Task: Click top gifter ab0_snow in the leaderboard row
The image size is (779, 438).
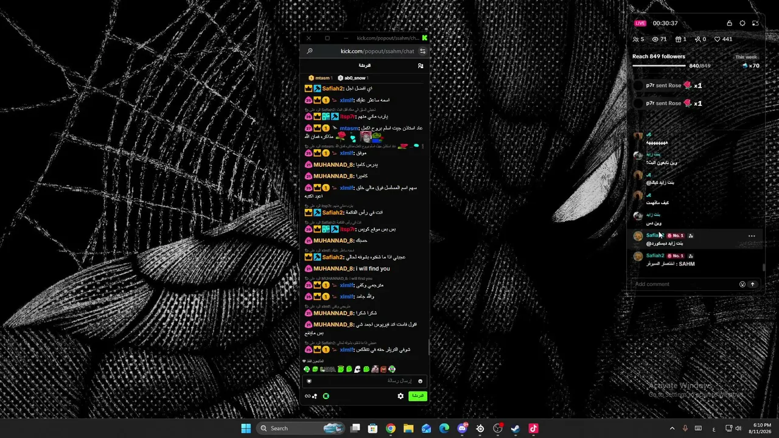Action: [x=352, y=78]
